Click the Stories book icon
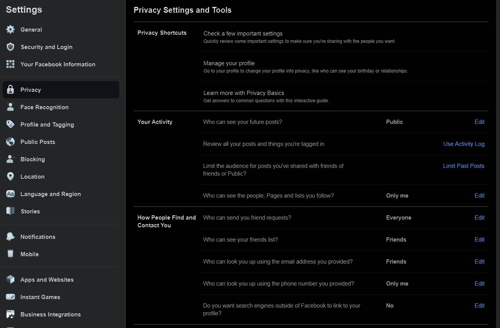The image size is (500, 328). [10, 211]
